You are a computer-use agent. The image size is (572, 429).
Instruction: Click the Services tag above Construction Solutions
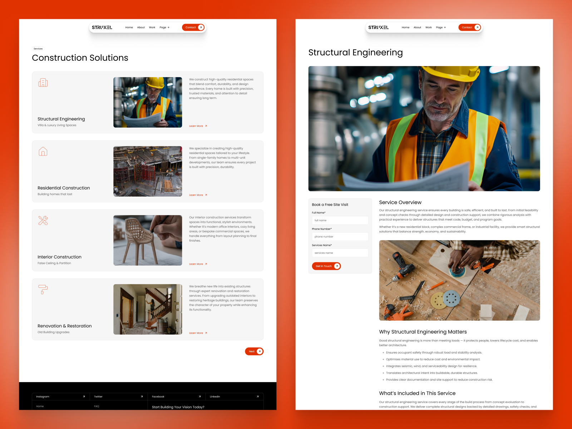38,49
